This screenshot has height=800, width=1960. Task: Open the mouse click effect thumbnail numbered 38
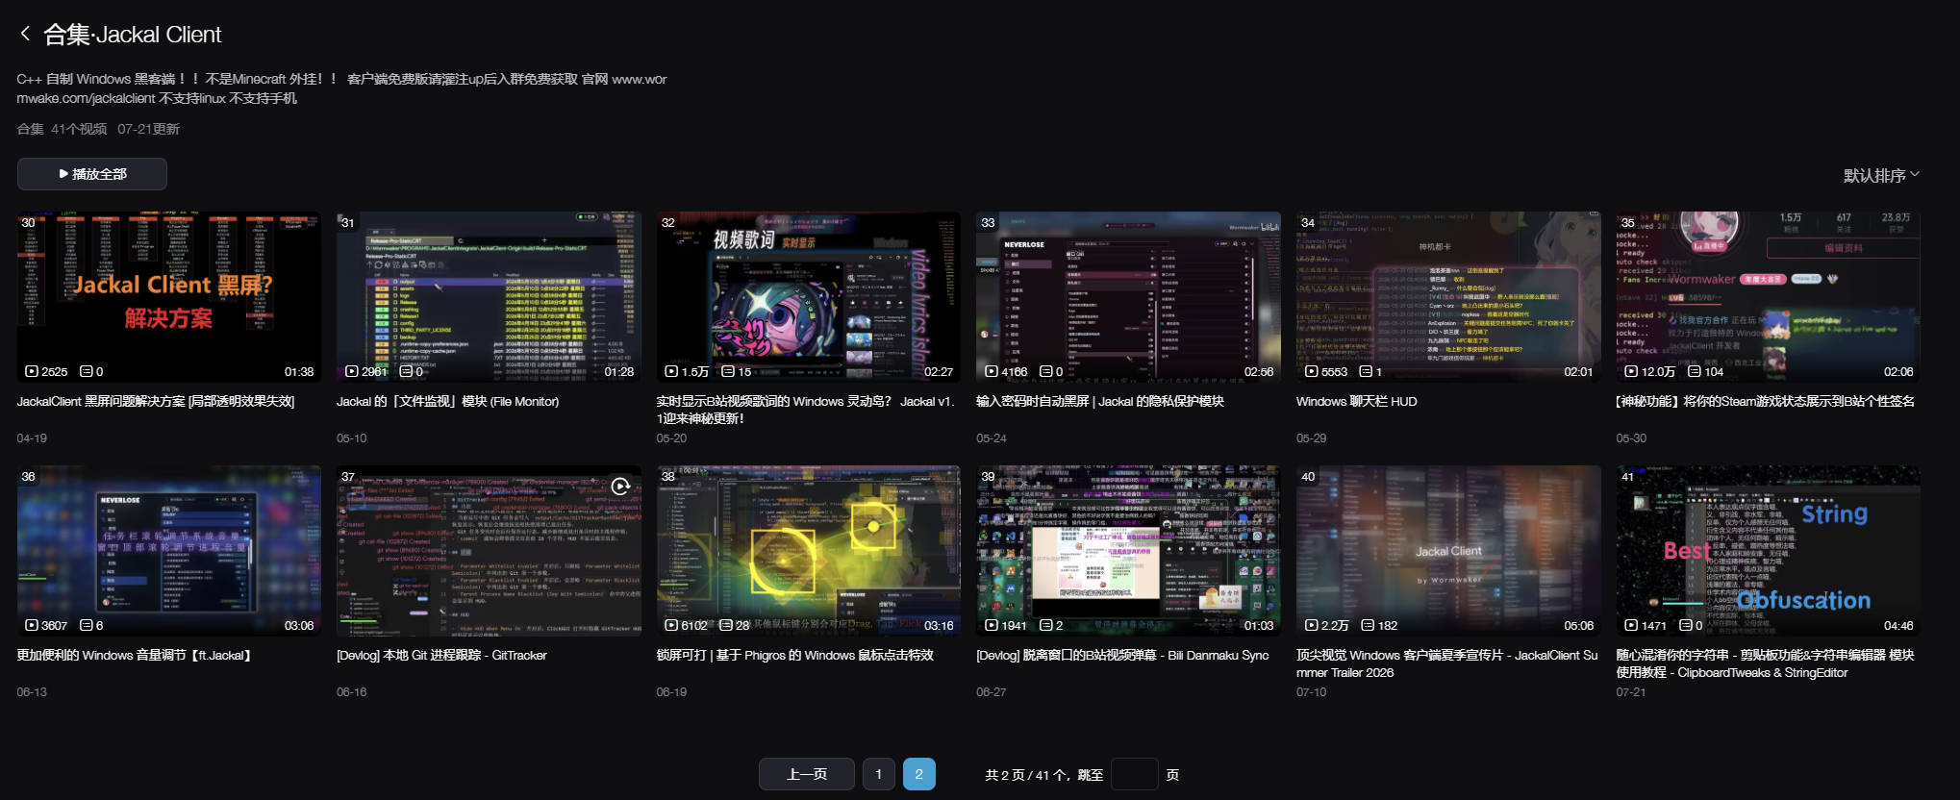coord(809,551)
